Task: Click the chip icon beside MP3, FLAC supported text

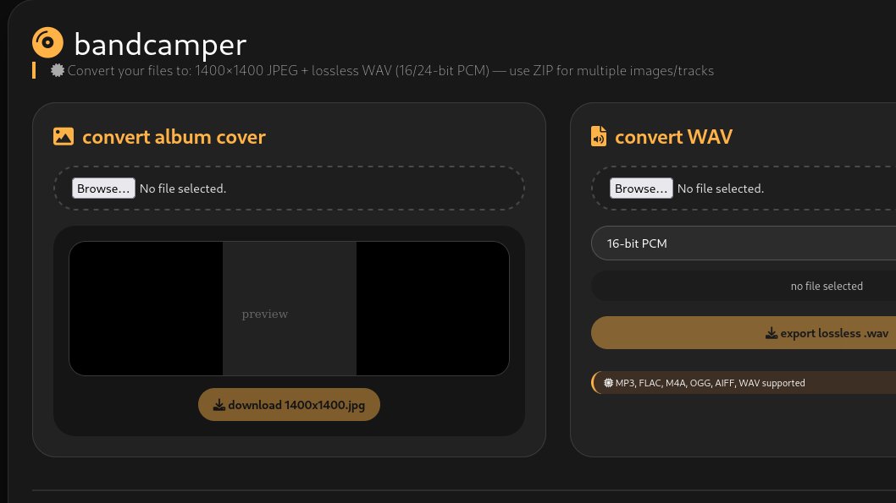Action: 609,383
